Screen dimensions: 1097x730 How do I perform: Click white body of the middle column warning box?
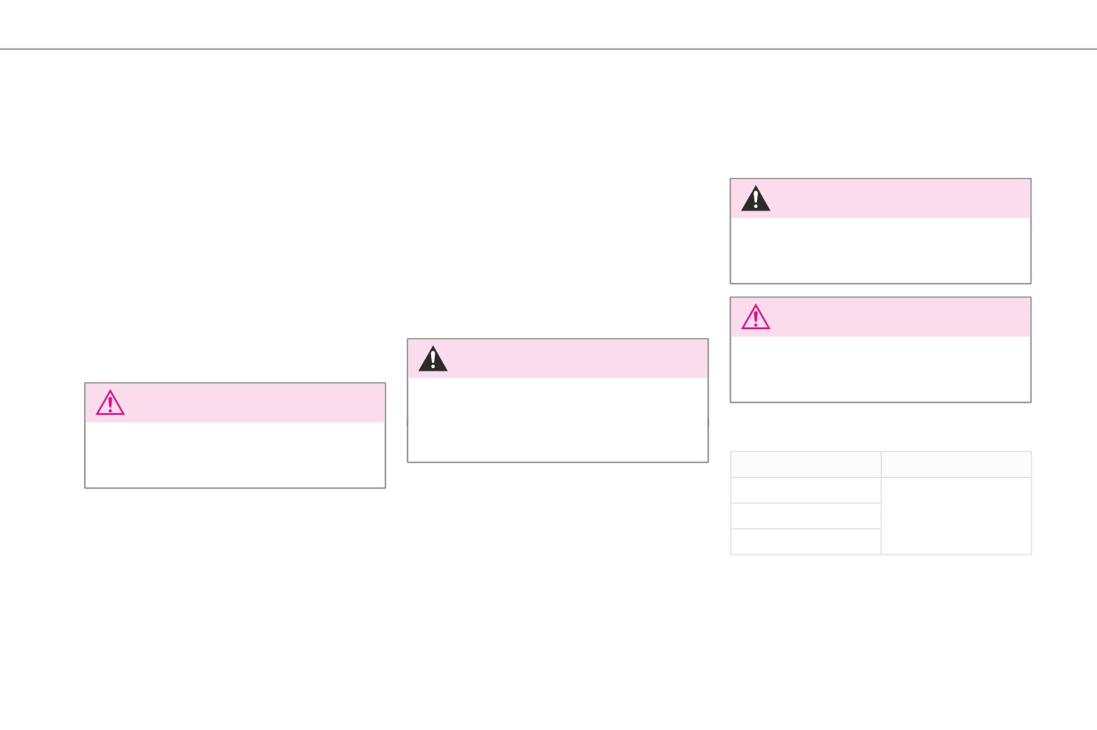pyautogui.click(x=558, y=419)
